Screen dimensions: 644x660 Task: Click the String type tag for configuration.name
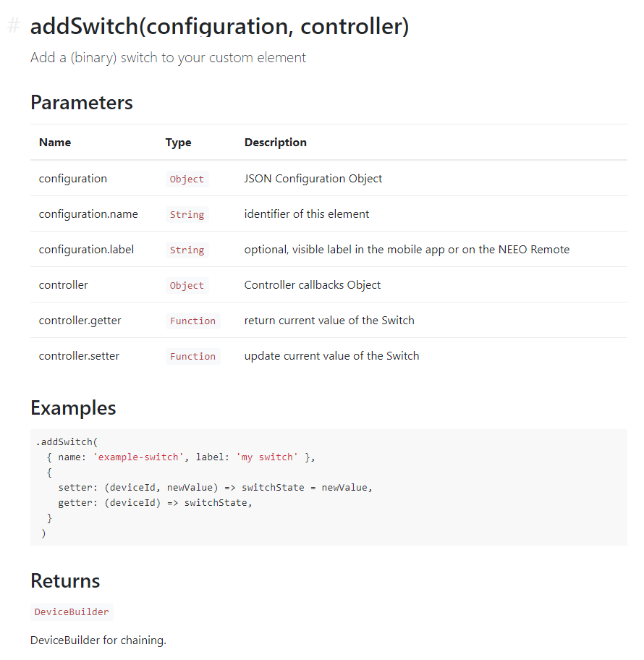click(x=187, y=214)
